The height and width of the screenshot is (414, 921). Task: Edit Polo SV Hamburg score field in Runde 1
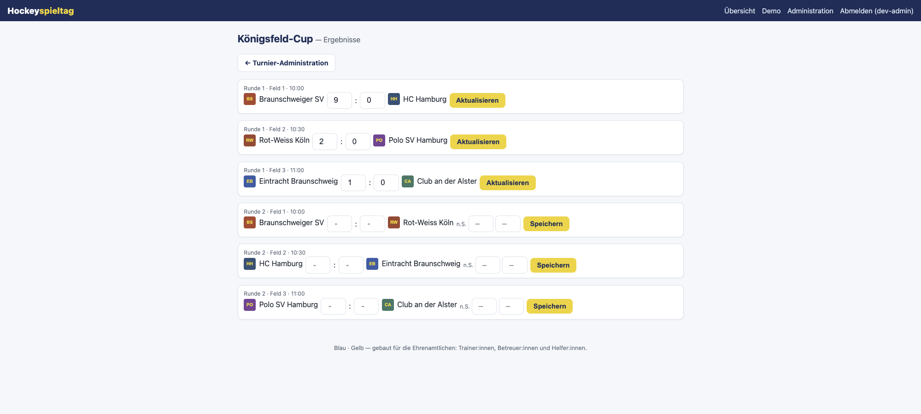click(x=358, y=141)
